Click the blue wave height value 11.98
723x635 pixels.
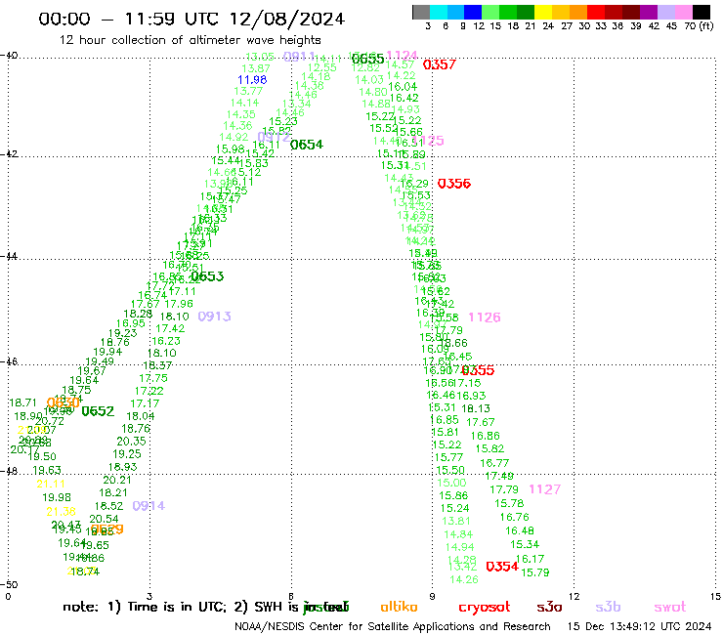pyautogui.click(x=252, y=80)
